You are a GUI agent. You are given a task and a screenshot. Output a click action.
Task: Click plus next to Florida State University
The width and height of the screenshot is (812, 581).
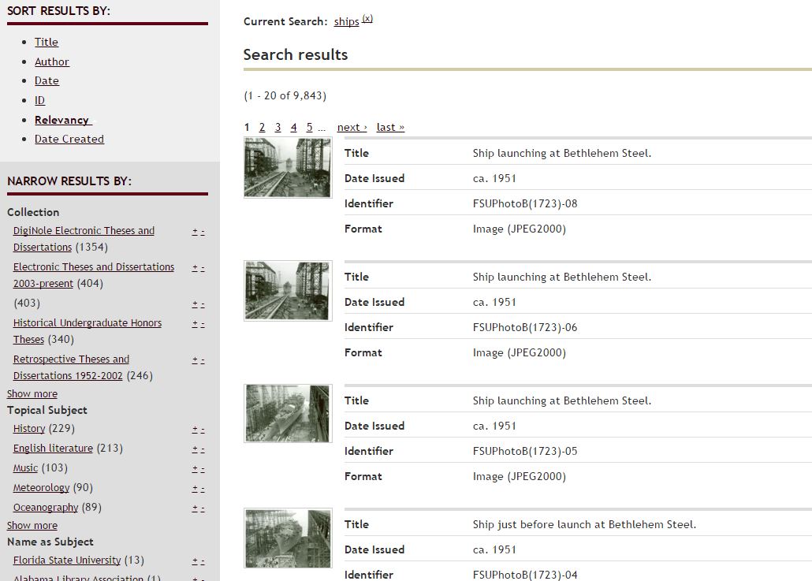tap(195, 561)
